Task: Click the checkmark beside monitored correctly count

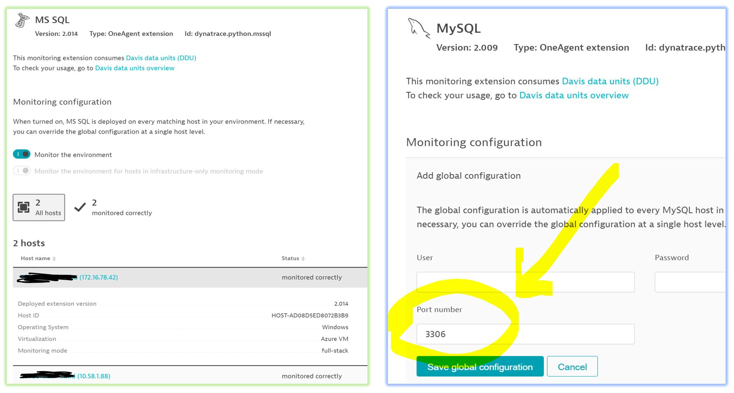Action: 80,207
